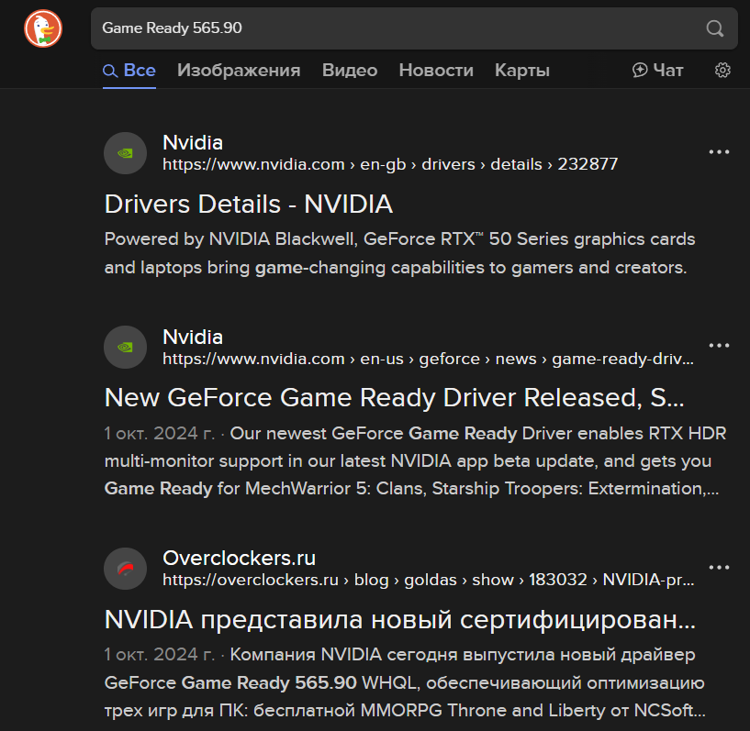Click the Powered by NVIDIA Blackwell snippet text

click(399, 253)
